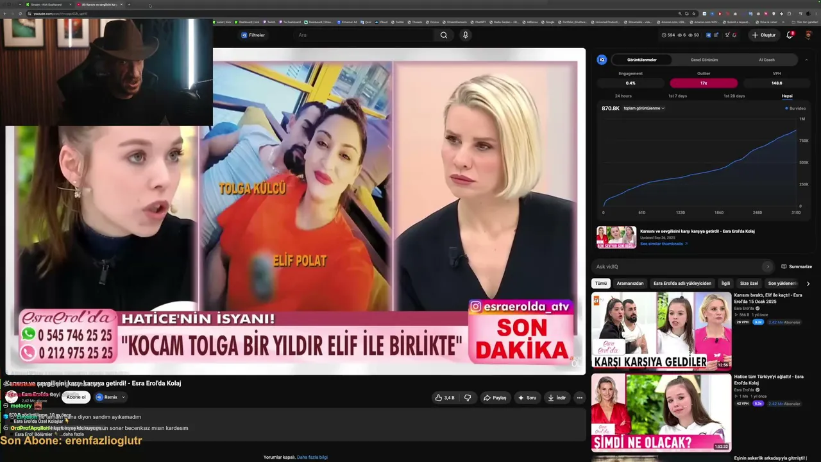The width and height of the screenshot is (821, 462).
Task: Click the 594 clock stat in vidIQ bar
Action: coord(668,35)
